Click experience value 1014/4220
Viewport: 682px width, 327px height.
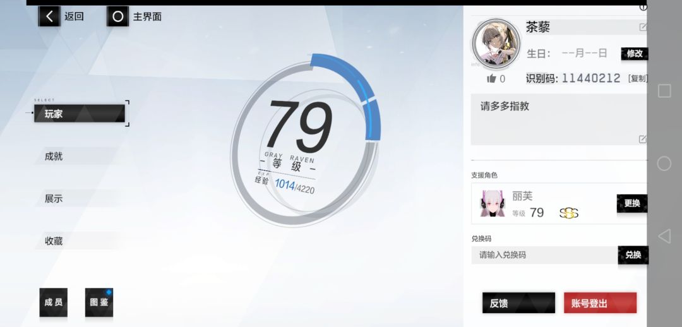tap(294, 187)
